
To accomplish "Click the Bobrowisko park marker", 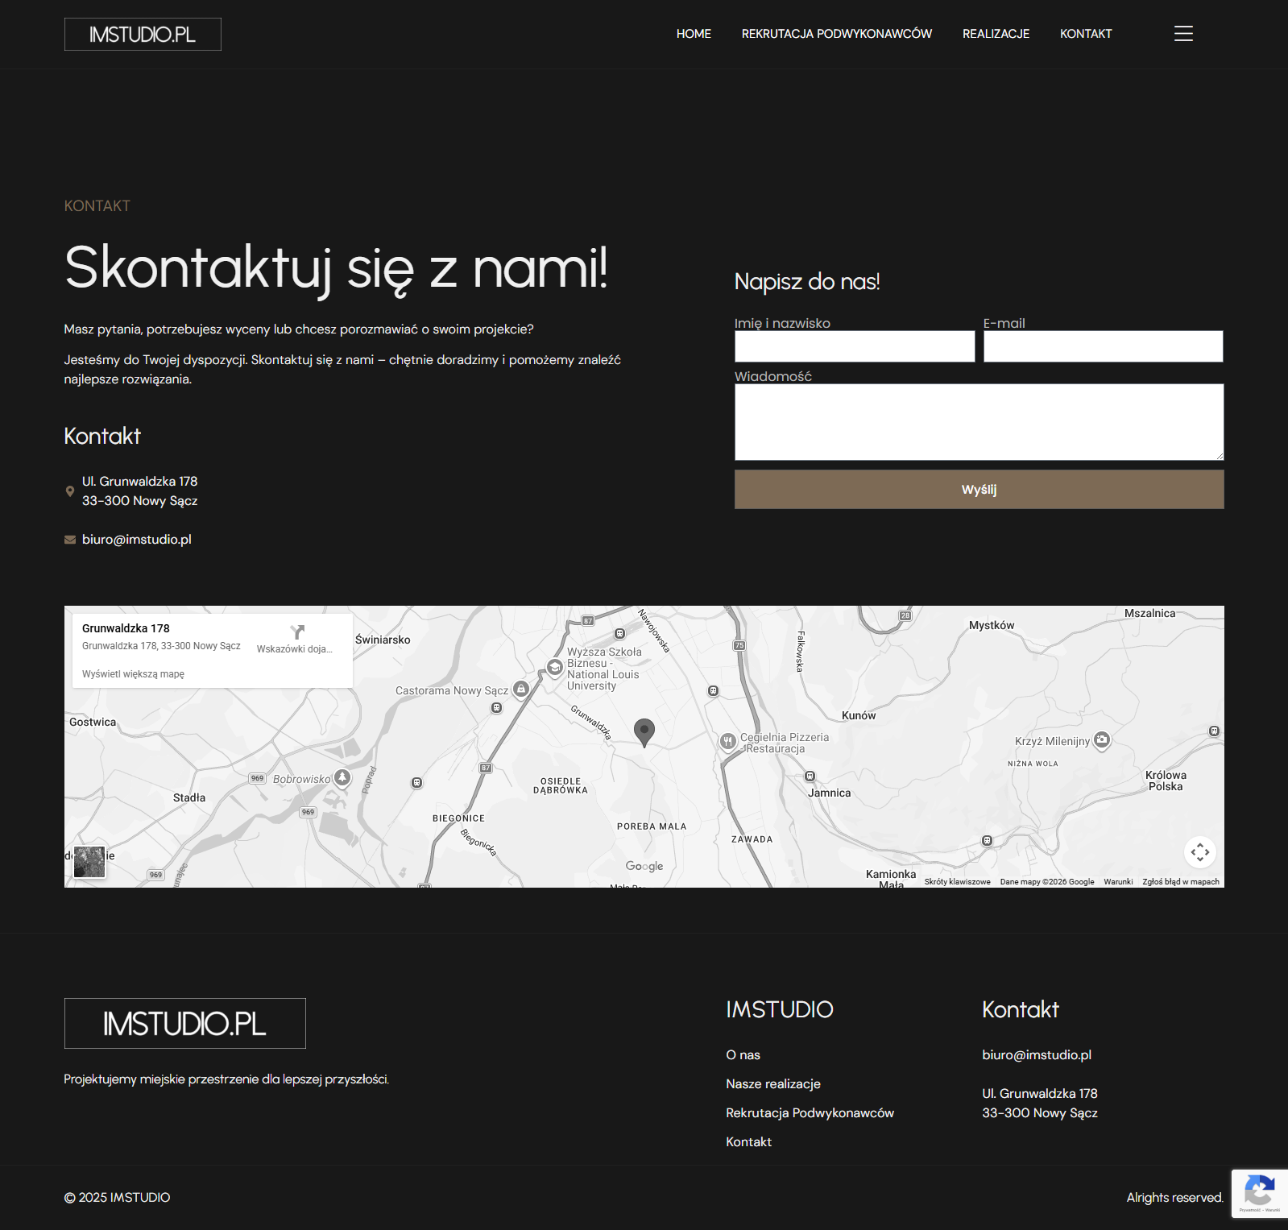I will coord(342,777).
